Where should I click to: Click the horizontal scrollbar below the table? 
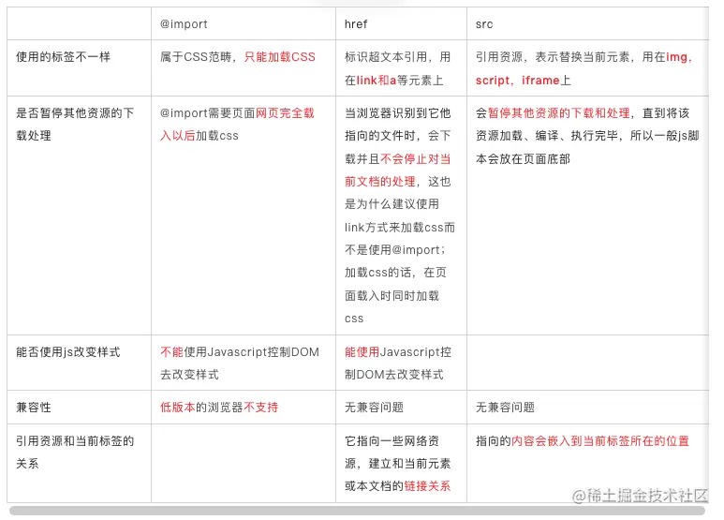(x=357, y=511)
